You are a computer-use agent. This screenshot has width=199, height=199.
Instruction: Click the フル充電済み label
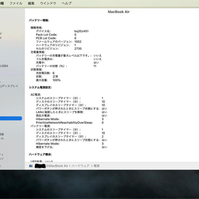coord(44,59)
